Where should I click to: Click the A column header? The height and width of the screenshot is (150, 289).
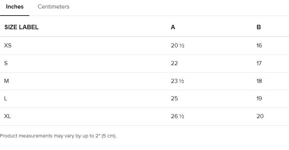pos(173,27)
